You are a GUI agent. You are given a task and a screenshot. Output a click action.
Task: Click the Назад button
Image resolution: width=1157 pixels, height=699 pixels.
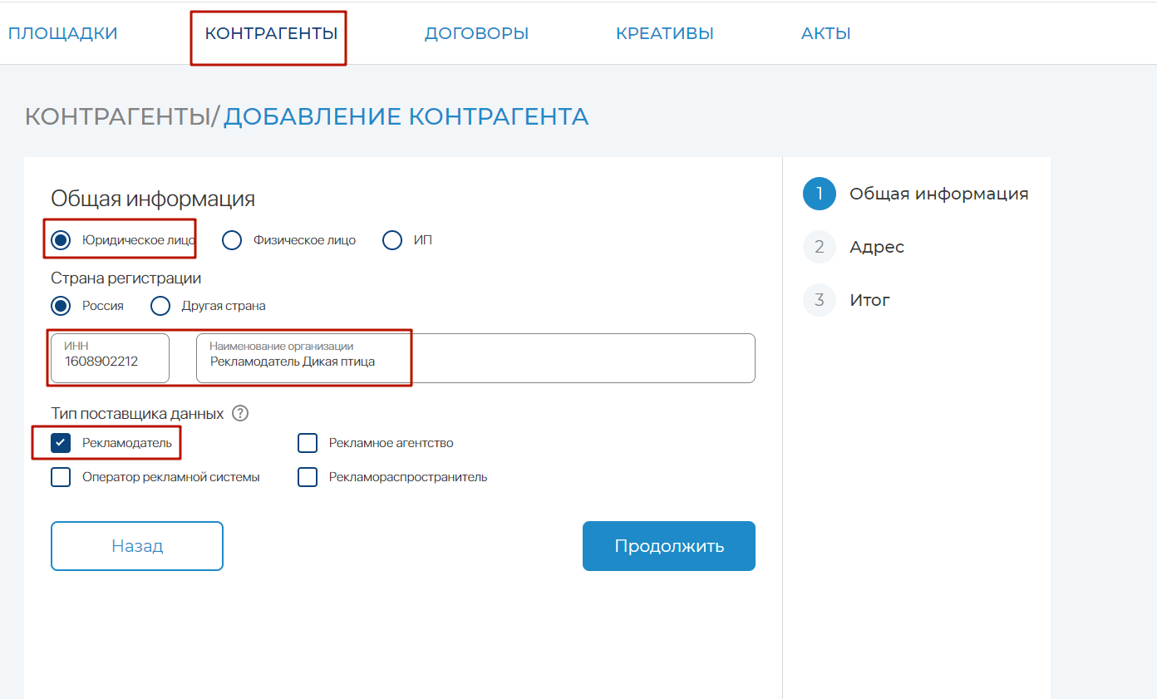point(137,546)
